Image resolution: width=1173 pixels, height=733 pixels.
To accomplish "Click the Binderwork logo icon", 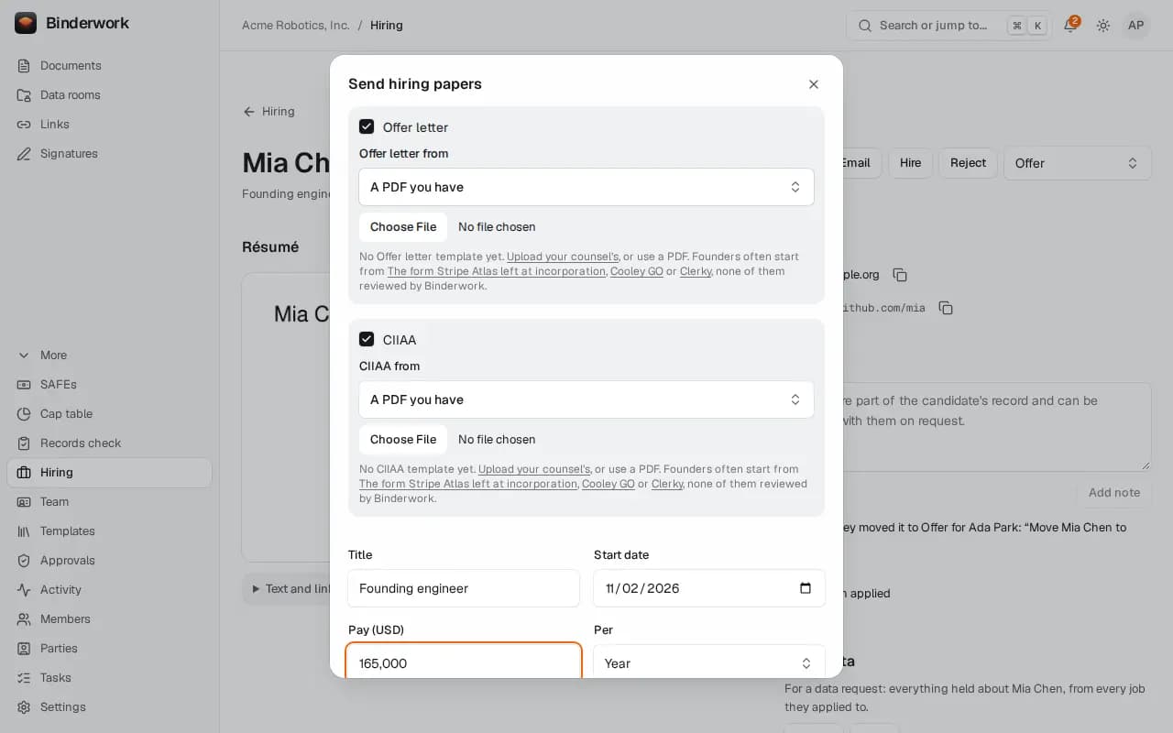I will pos(26,23).
